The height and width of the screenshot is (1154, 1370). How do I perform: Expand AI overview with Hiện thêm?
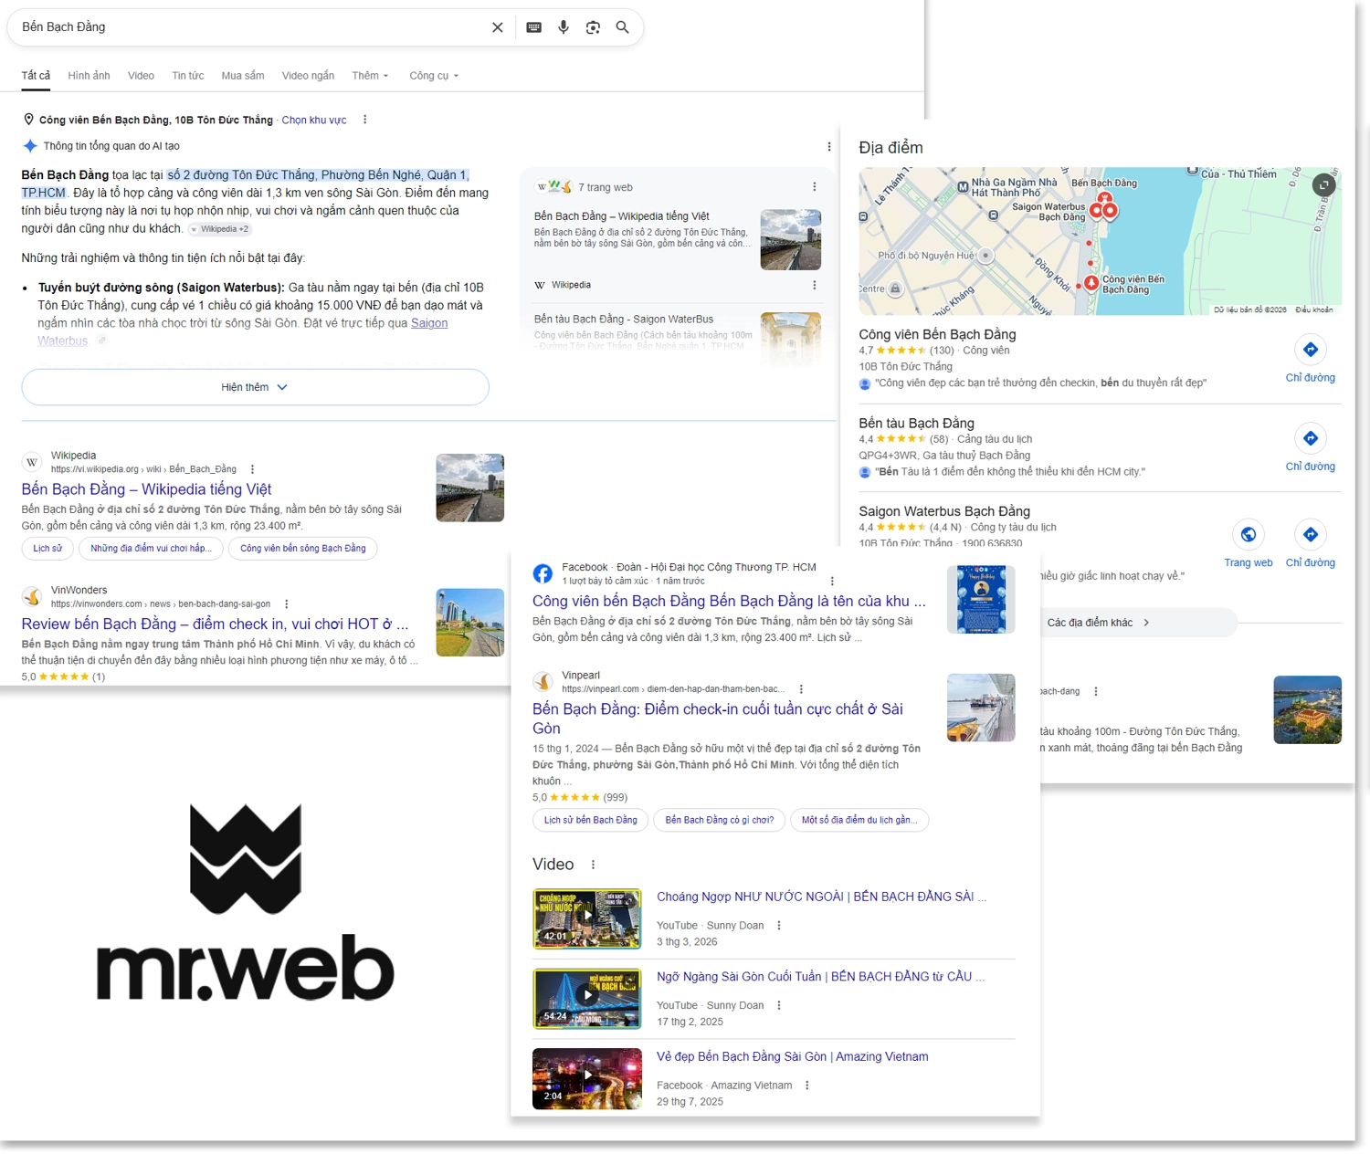[255, 387]
